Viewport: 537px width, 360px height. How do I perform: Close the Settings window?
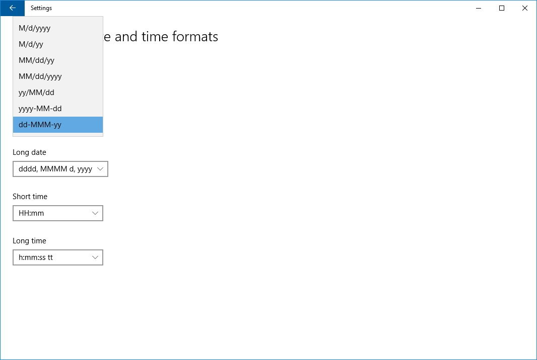[x=525, y=8]
